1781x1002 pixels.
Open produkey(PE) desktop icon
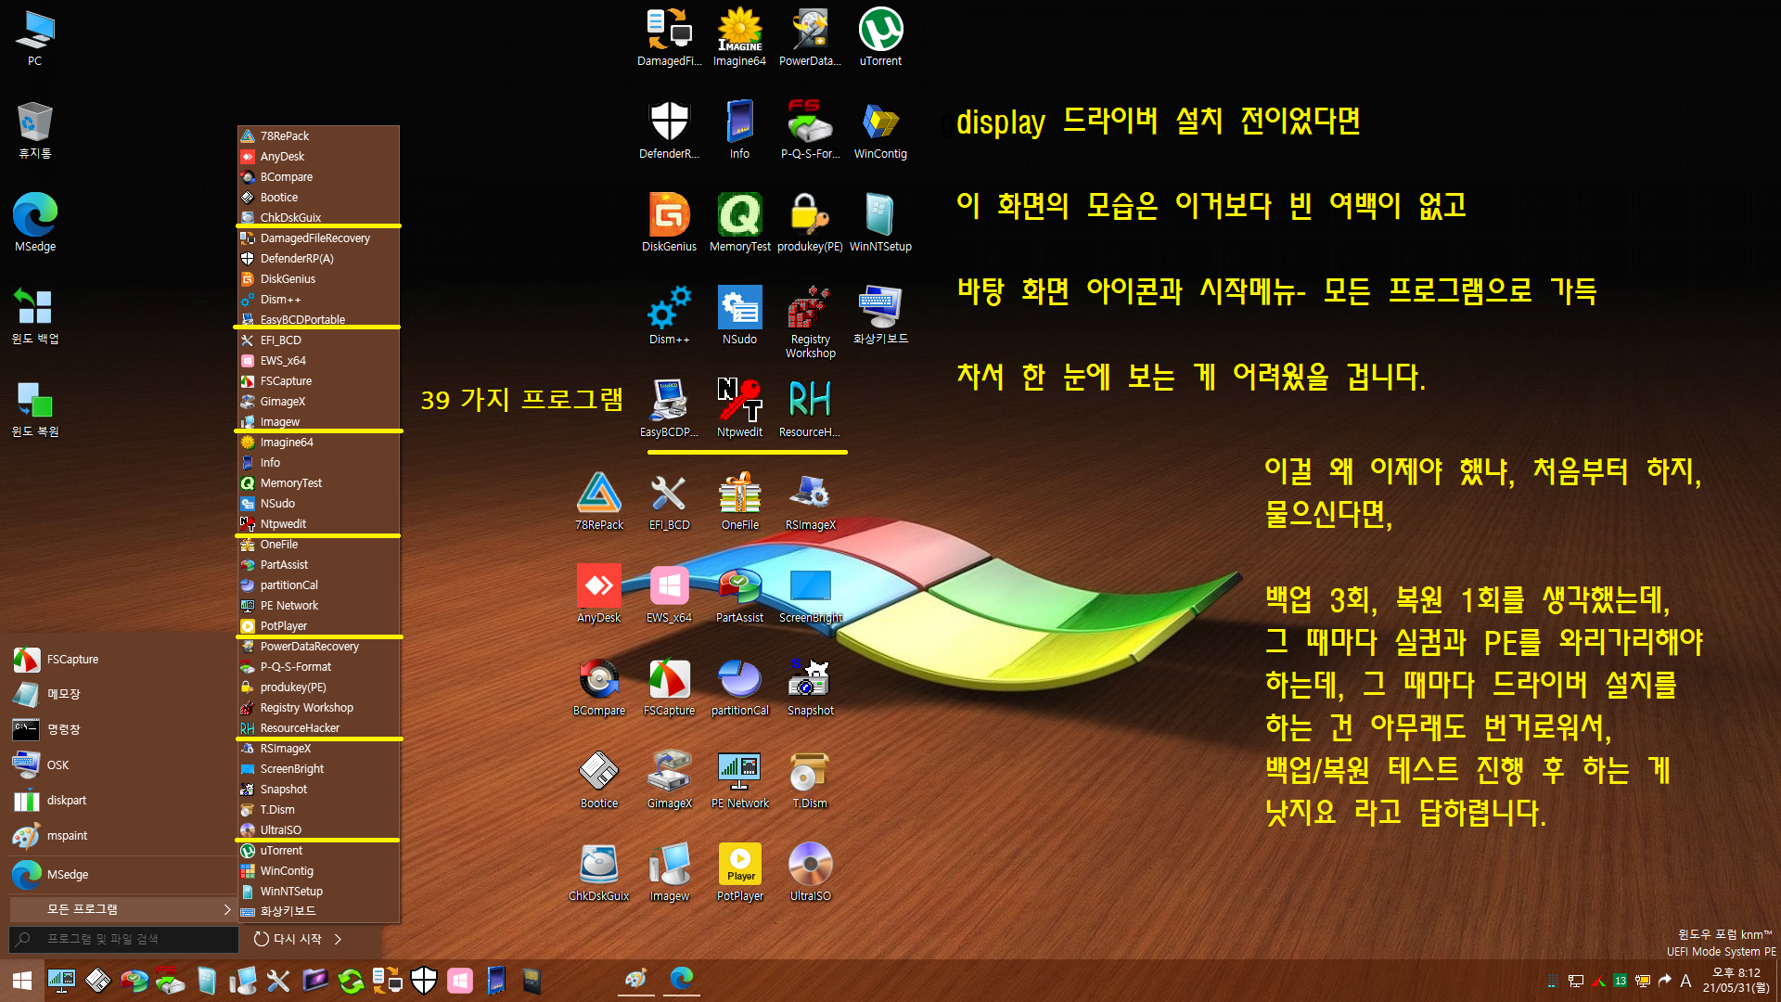pyautogui.click(x=810, y=223)
